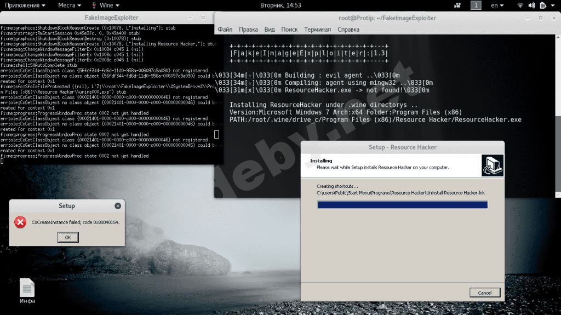Screen dimensions: 561x315
Task: Cancel the Resource Hacker installation
Action: [x=485, y=293]
